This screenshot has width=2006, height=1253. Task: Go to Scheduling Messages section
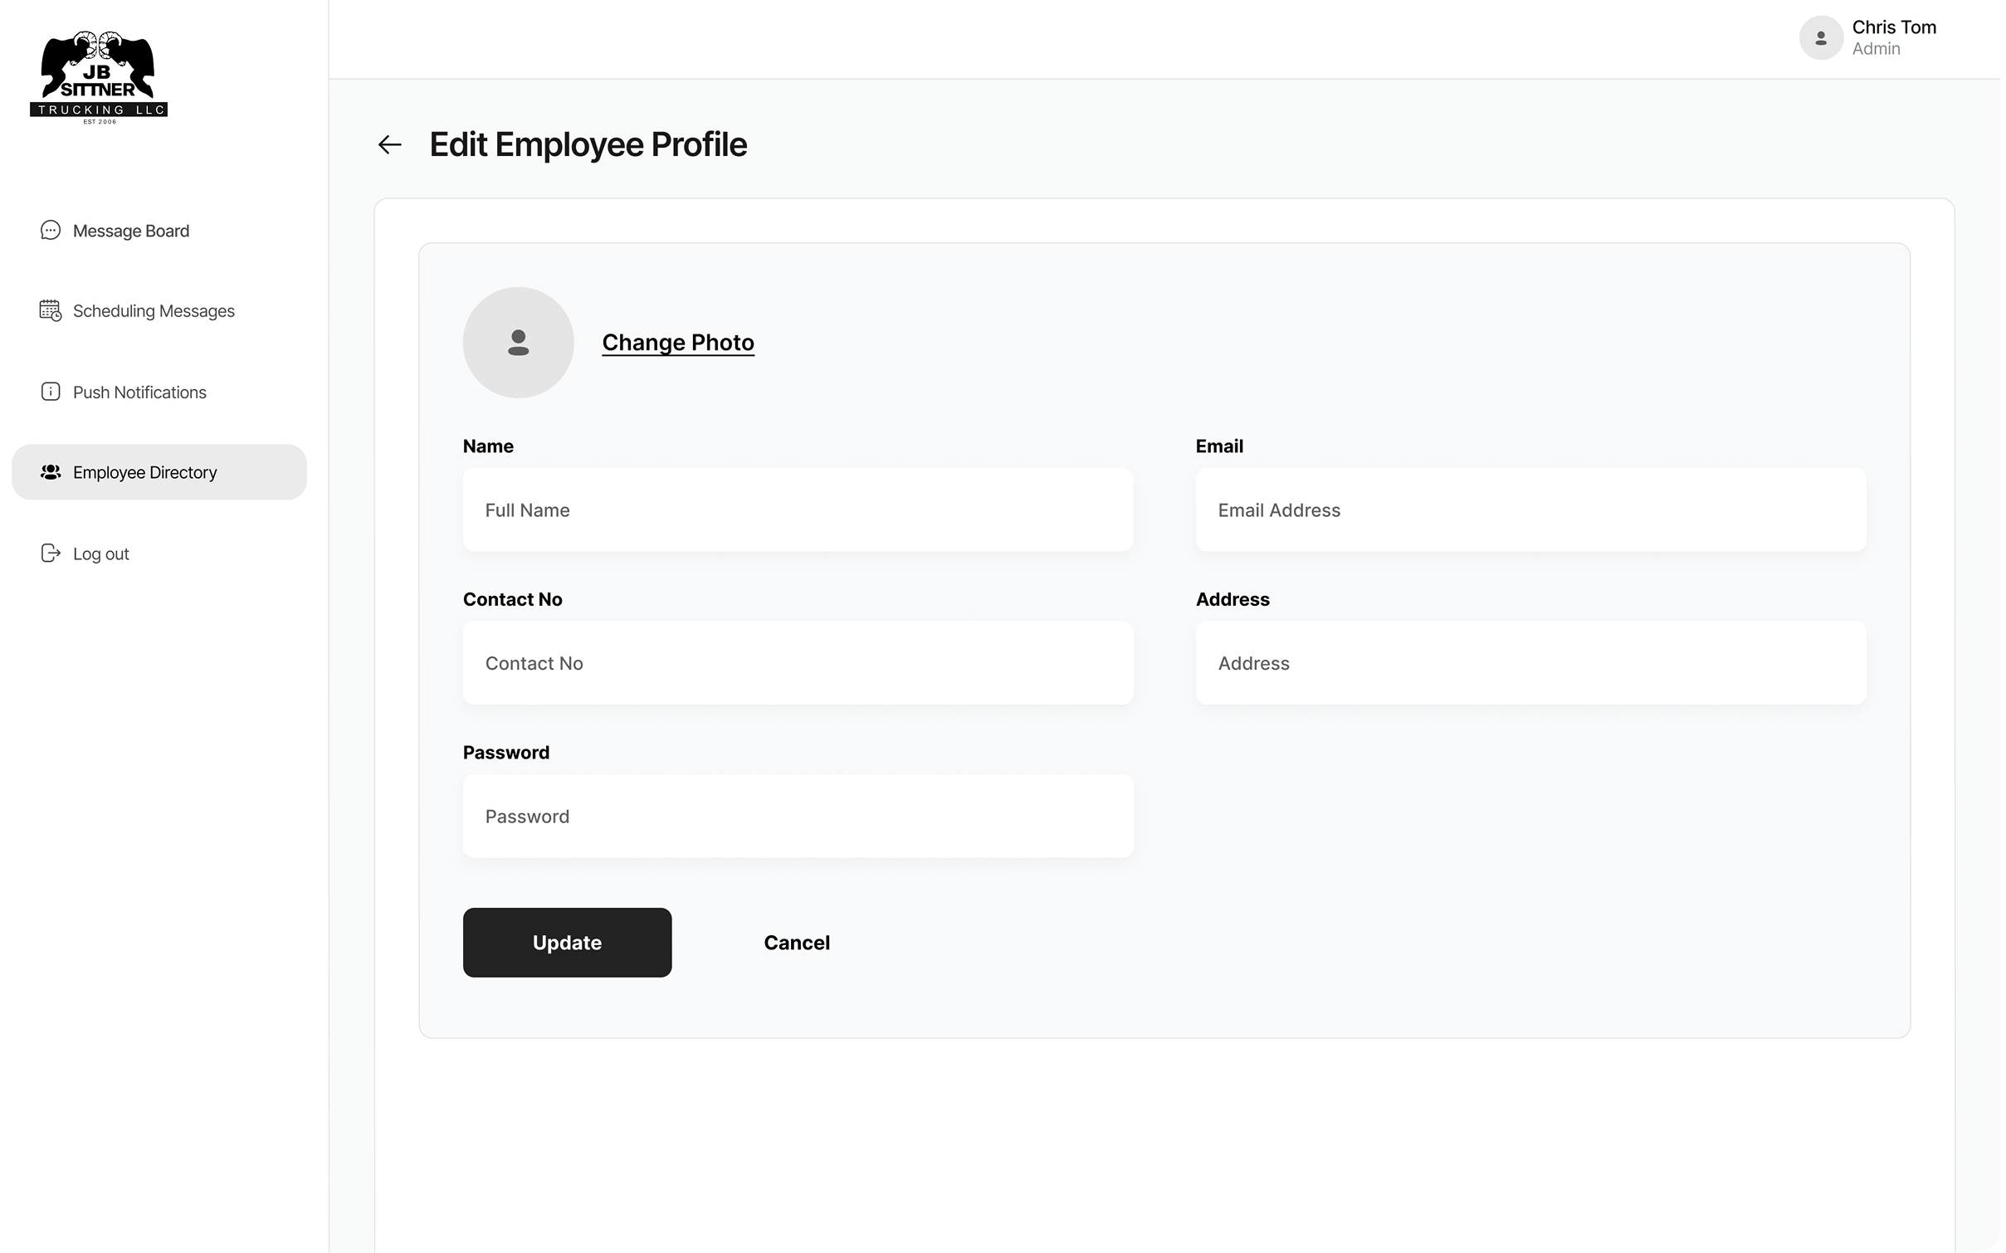coord(154,311)
